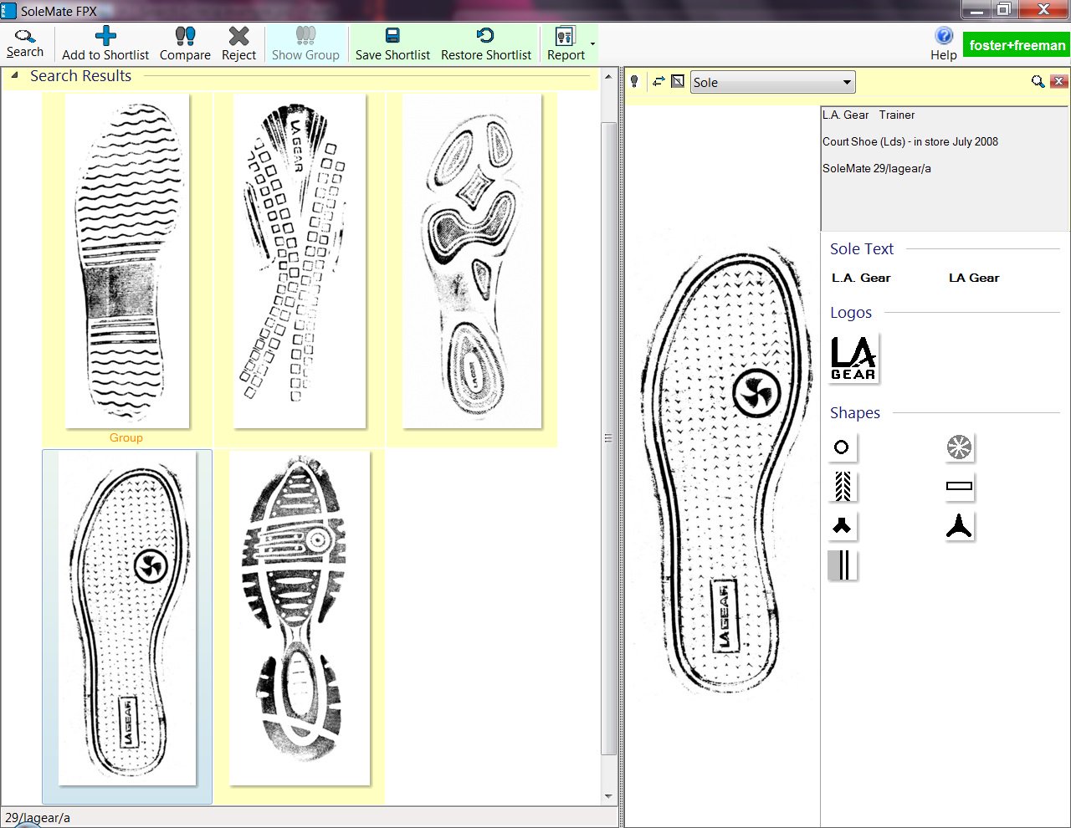The height and width of the screenshot is (828, 1071).
Task: Click the foster+freeman logo button
Action: click(x=1017, y=45)
